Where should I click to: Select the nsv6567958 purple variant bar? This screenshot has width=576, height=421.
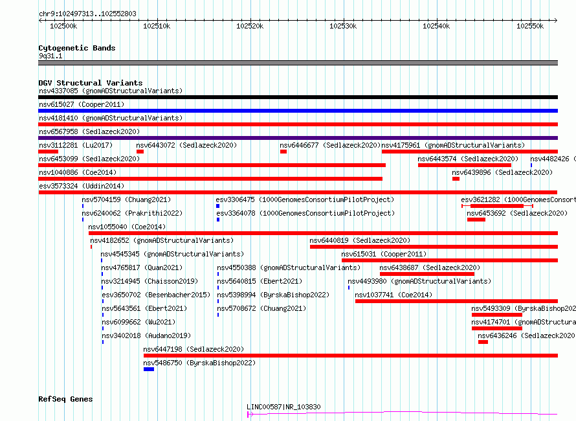point(298,138)
